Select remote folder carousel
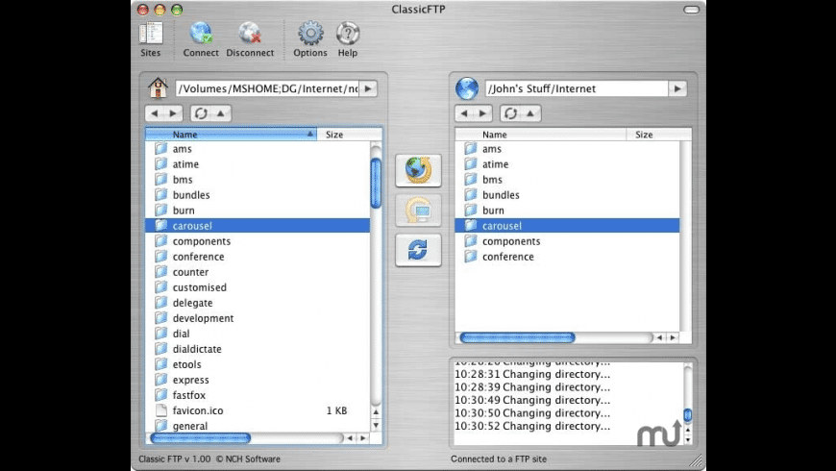This screenshot has width=836, height=471. click(x=567, y=226)
